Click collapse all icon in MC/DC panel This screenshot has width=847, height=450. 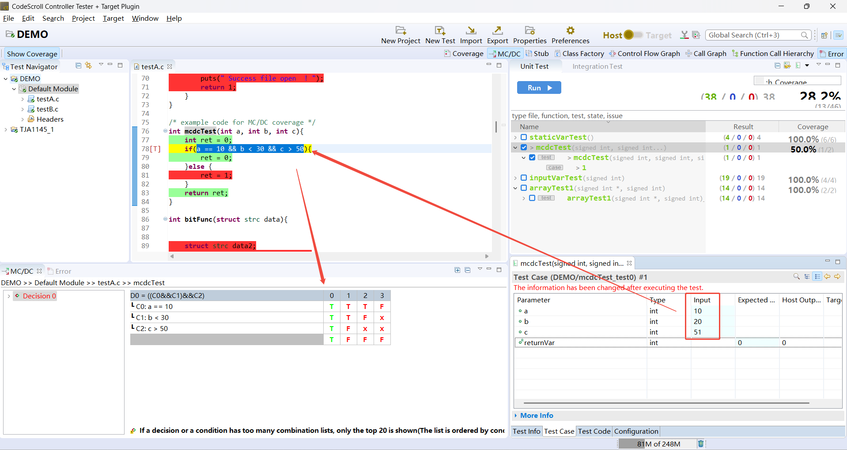pyautogui.click(x=468, y=270)
